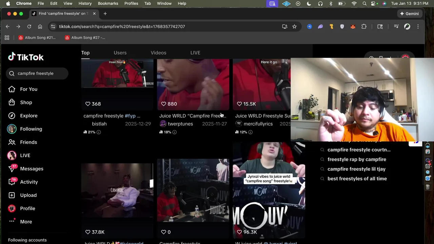Screen dimensions: 434x244
Task: Open info icon next to 21%
Action: click(99, 132)
